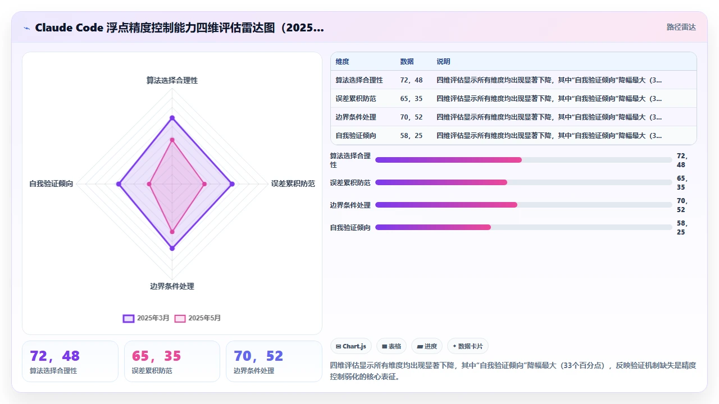Click the 维度 column header
Image resolution: width=719 pixels, height=404 pixels.
[342, 62]
